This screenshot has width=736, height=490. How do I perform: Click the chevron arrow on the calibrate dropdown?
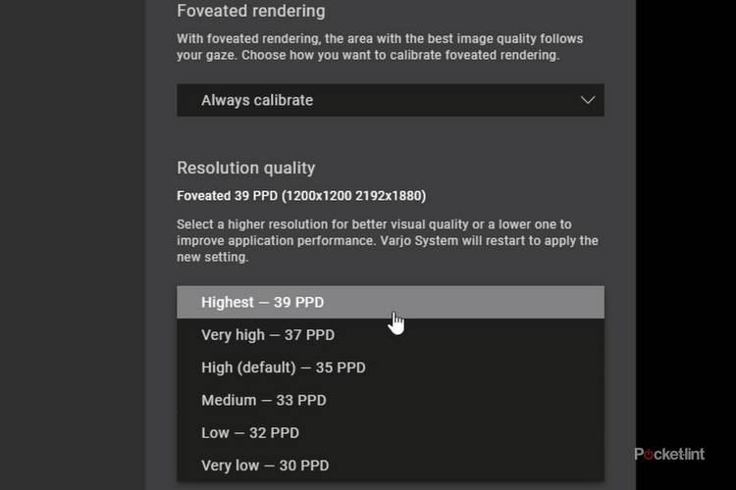588,100
